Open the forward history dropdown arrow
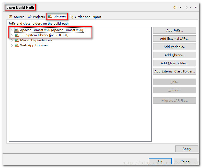Image resolution: width=202 pixels, height=168 pixels. (190, 7)
